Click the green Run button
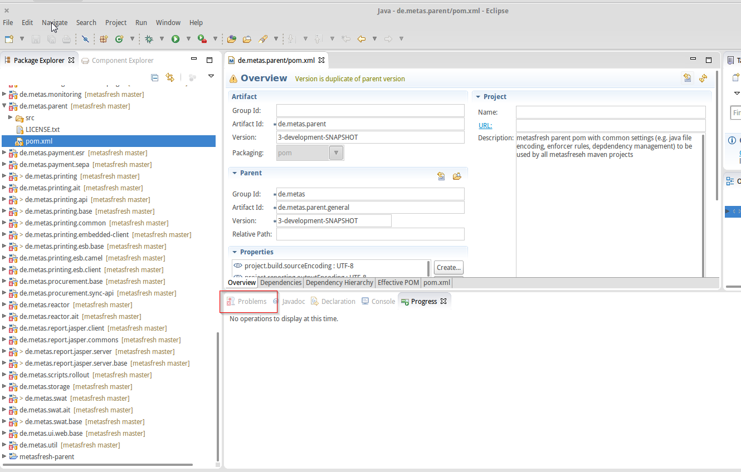741x472 pixels. pyautogui.click(x=175, y=39)
